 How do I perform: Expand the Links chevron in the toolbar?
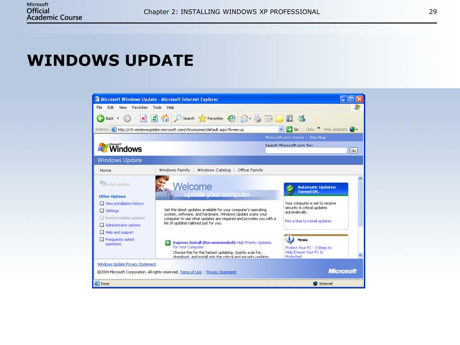[318, 128]
